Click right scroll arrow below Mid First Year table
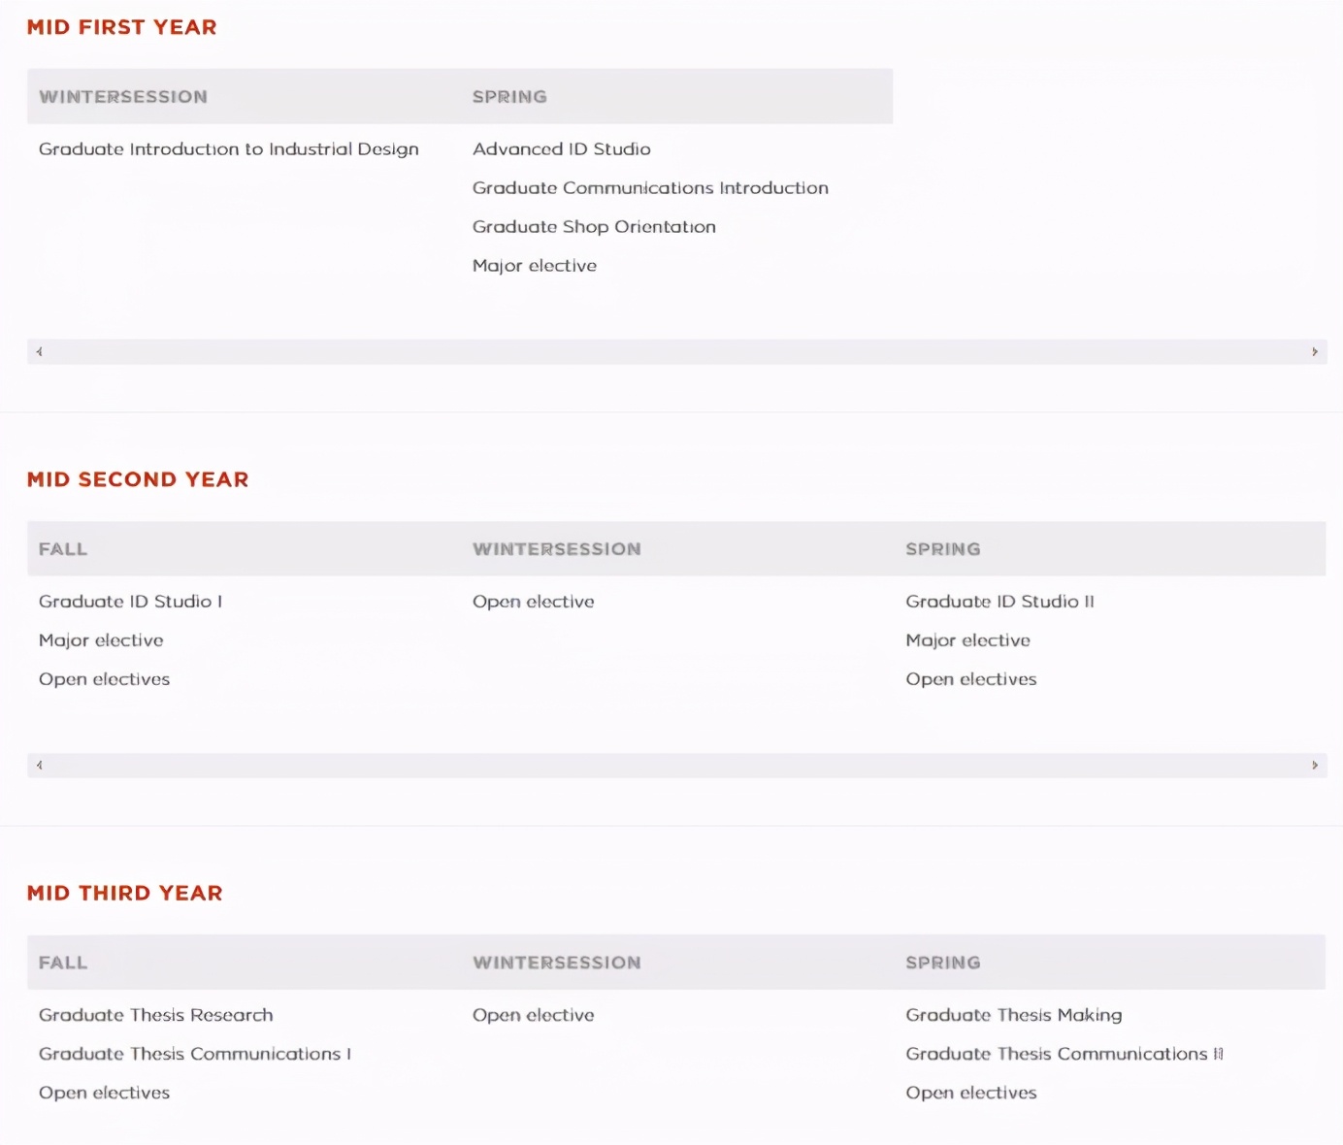Viewport: 1343px width, 1145px height. pyautogui.click(x=1315, y=352)
